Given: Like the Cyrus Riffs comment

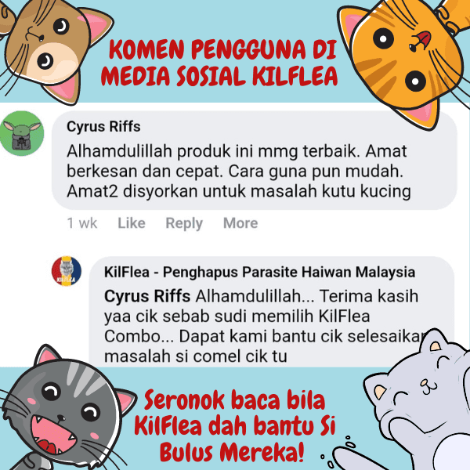Looking at the screenshot, I should pyautogui.click(x=132, y=223).
